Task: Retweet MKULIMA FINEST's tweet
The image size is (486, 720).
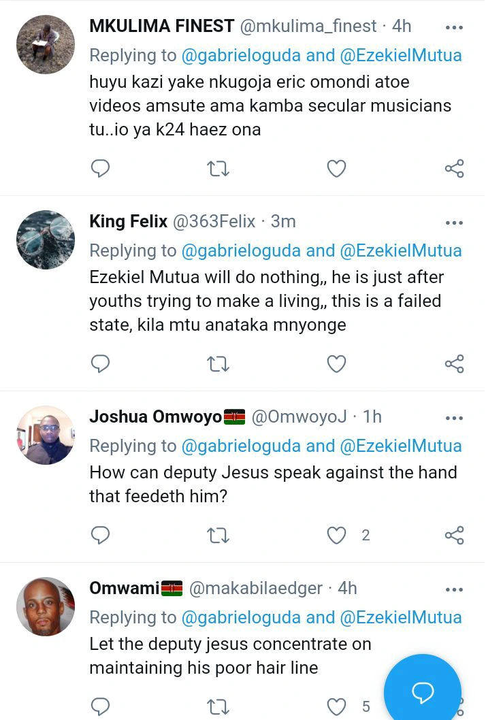Action: [218, 168]
